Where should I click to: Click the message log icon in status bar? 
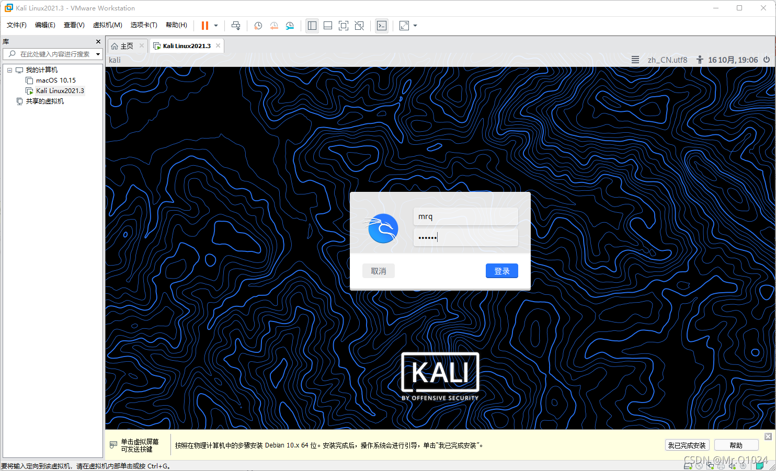[x=760, y=466]
